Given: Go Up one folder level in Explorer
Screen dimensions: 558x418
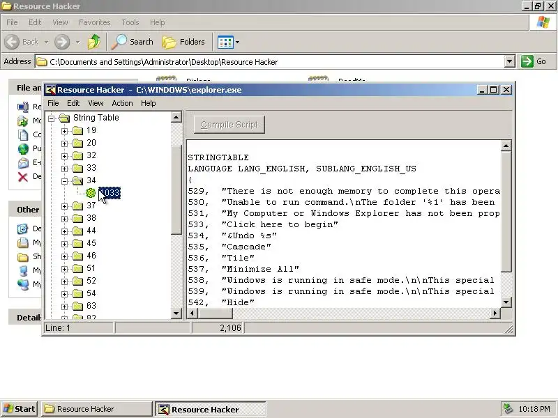Looking at the screenshot, I should point(94,42).
